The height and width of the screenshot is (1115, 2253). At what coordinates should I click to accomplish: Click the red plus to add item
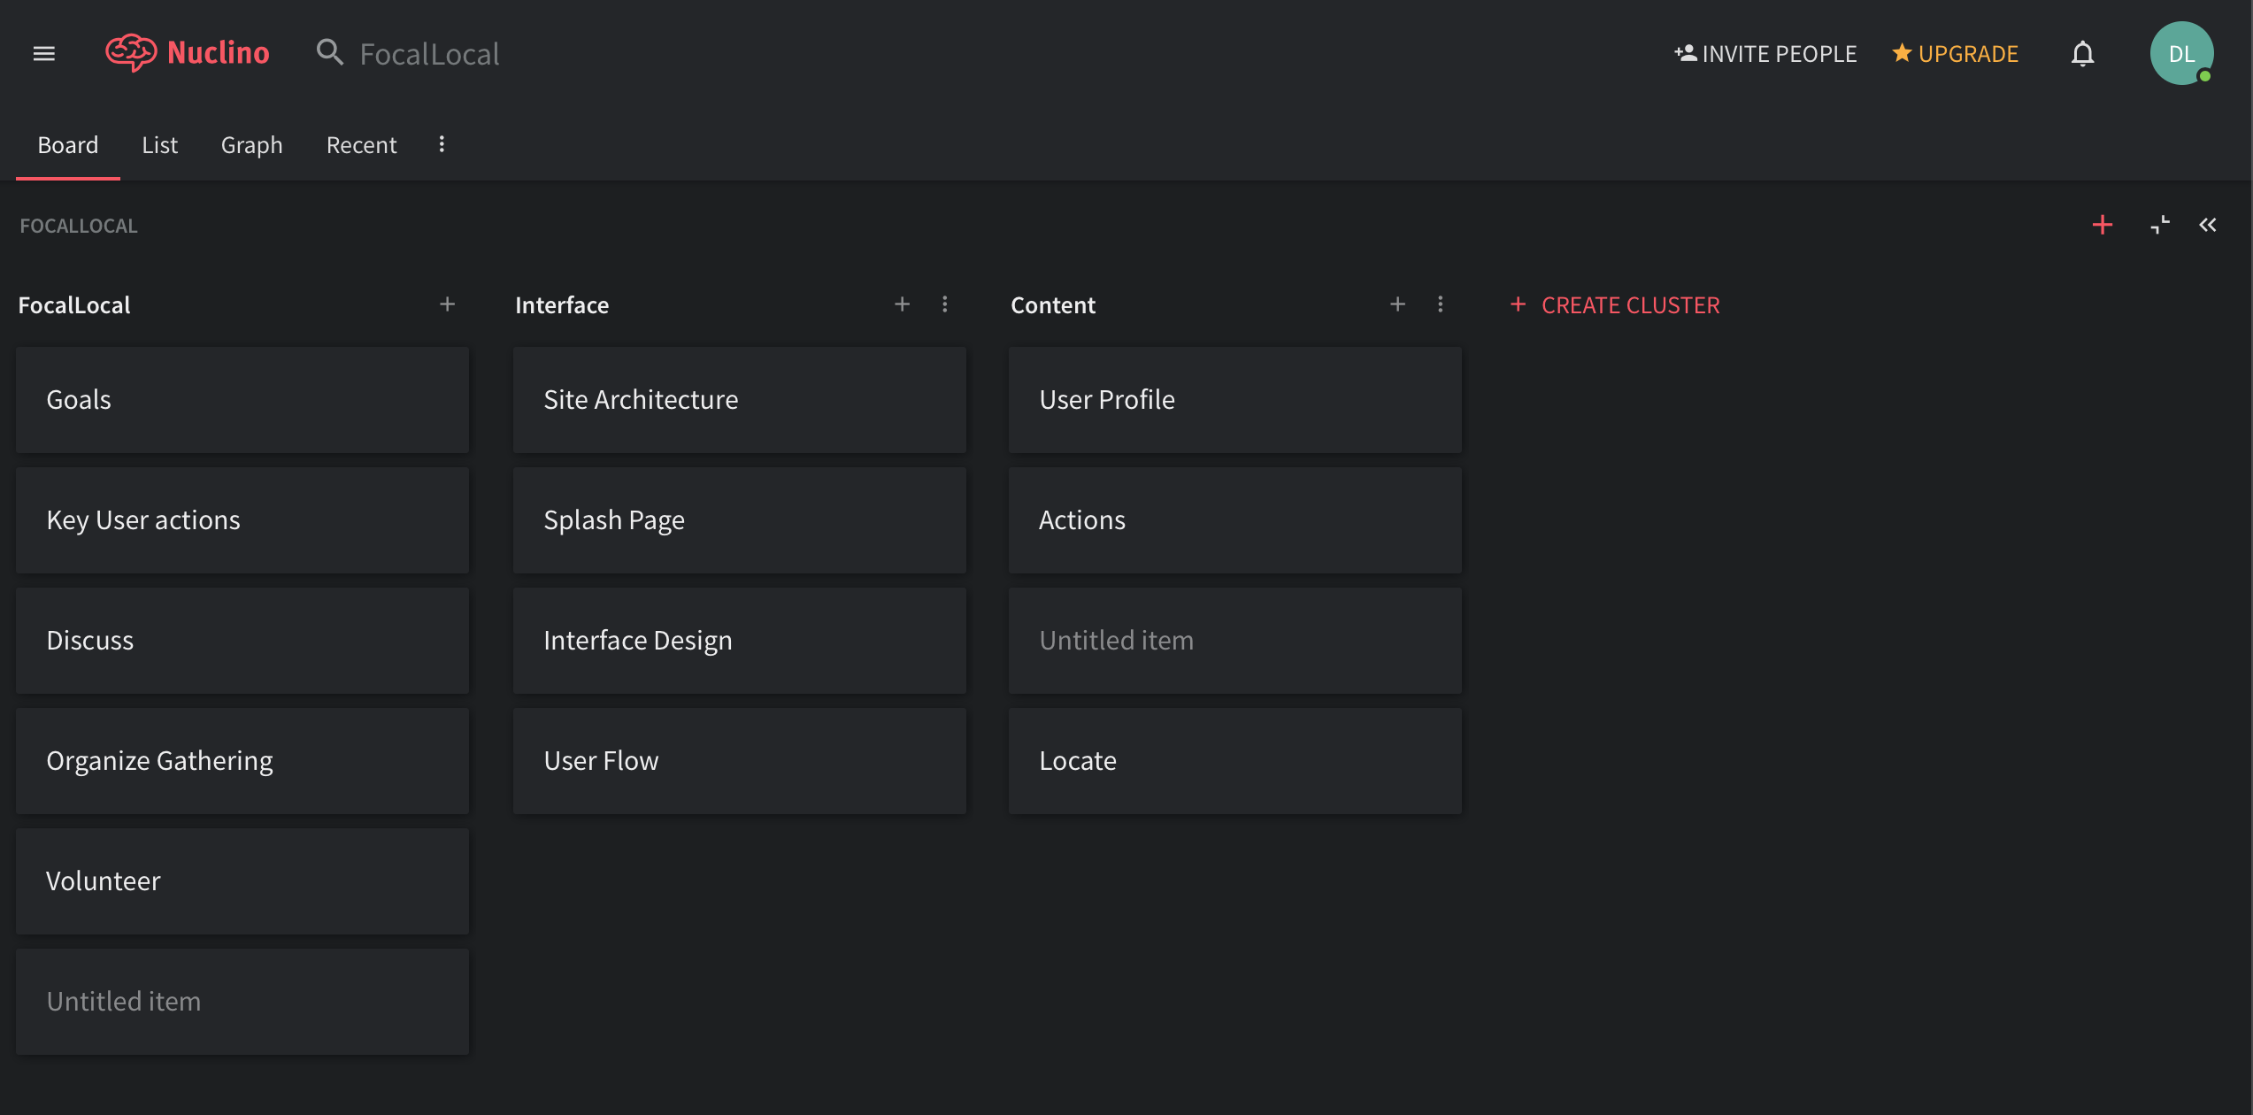coord(2103,225)
